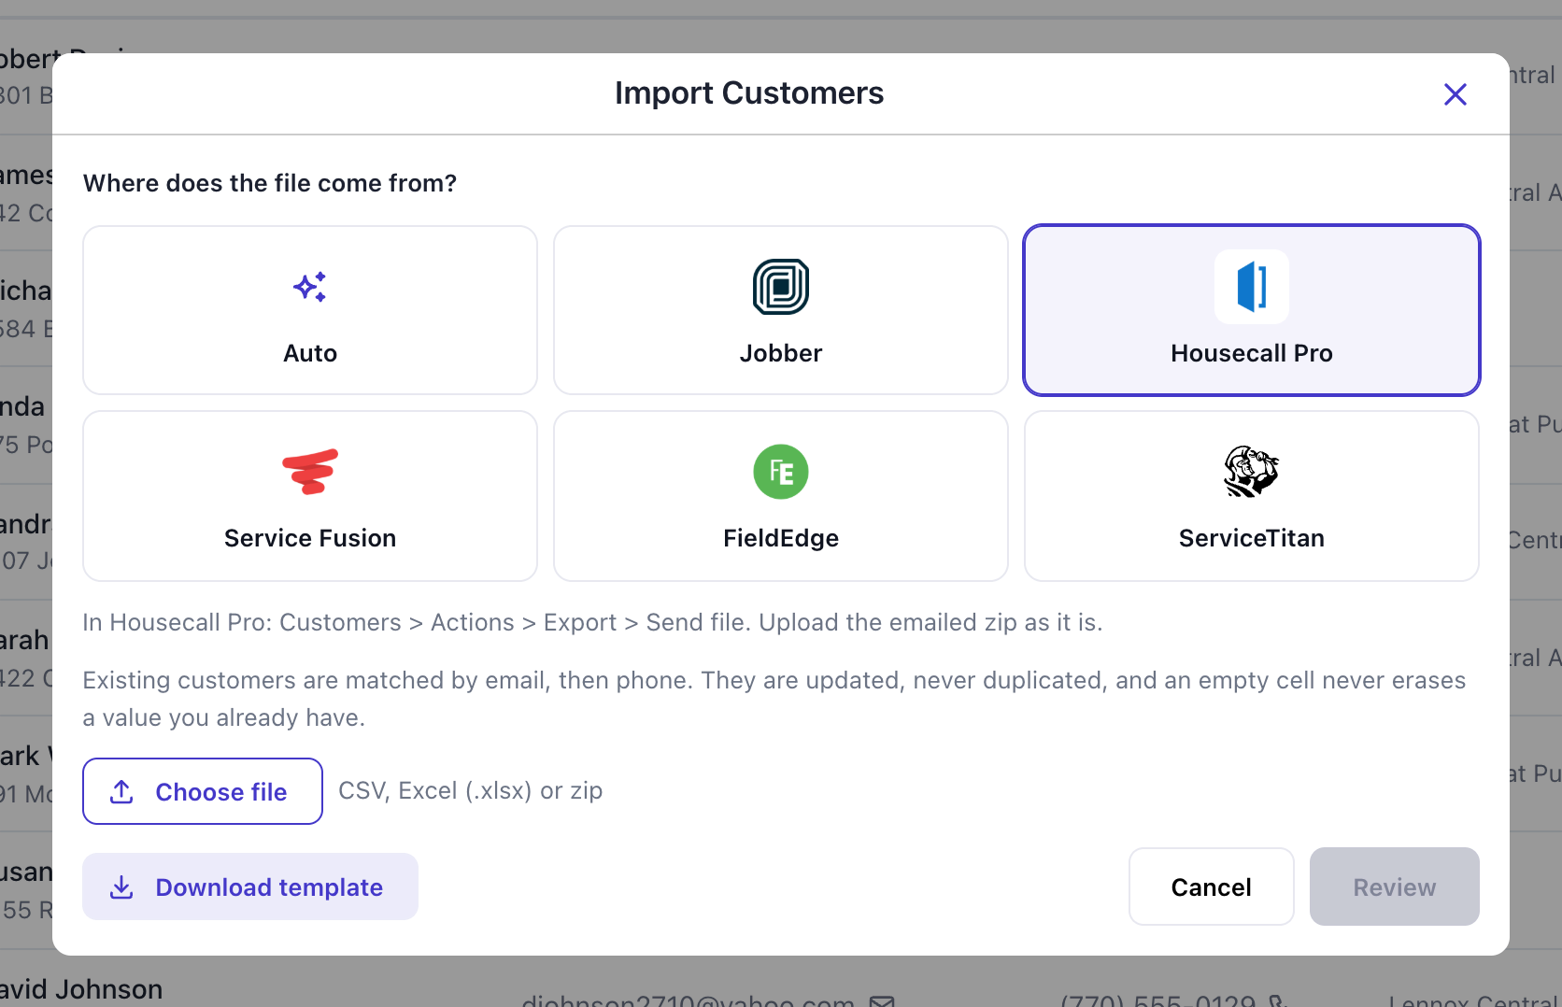Image resolution: width=1562 pixels, height=1007 pixels.
Task: Select the Auto sparkle icon option
Action: pos(310,287)
